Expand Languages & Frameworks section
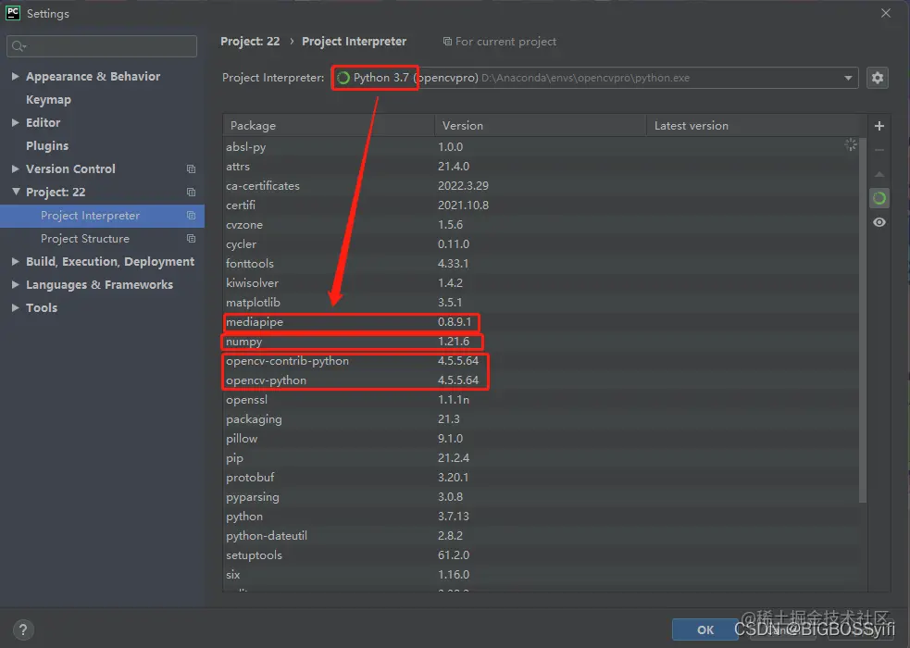Viewport: 910px width, 648px height. (16, 285)
